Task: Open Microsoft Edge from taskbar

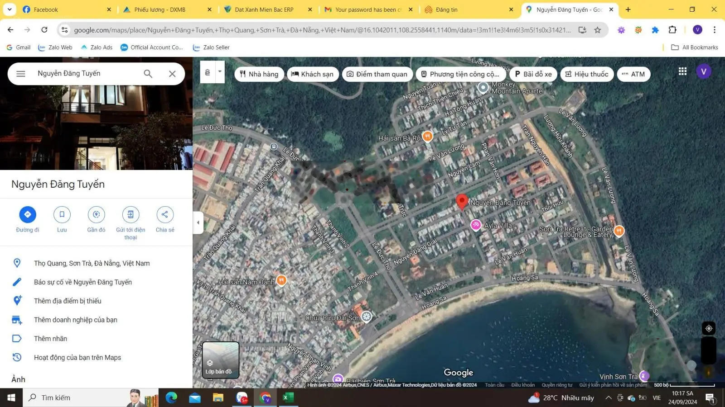Action: [x=171, y=398]
